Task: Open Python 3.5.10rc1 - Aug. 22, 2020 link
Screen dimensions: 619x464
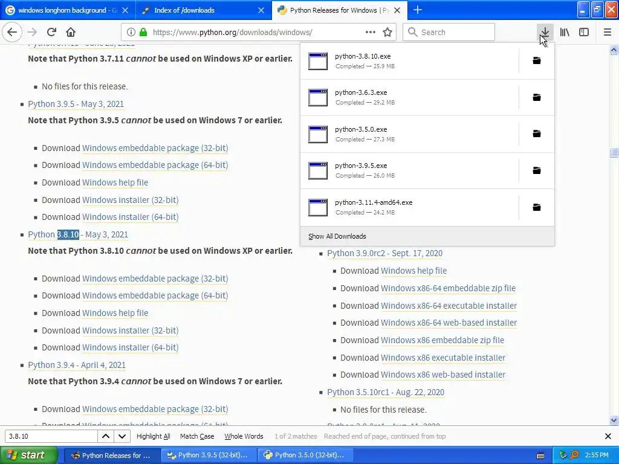Action: (x=386, y=392)
